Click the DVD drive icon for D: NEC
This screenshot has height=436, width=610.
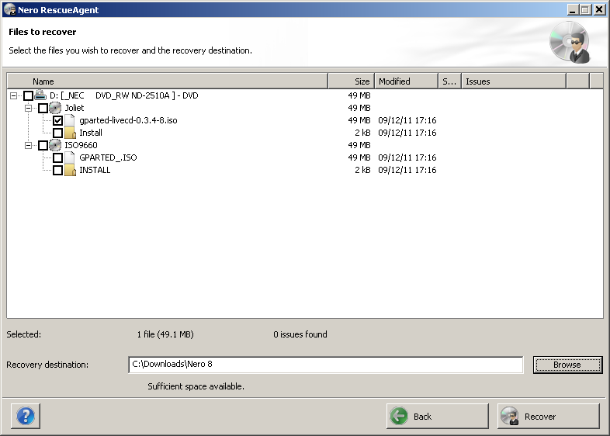point(40,95)
